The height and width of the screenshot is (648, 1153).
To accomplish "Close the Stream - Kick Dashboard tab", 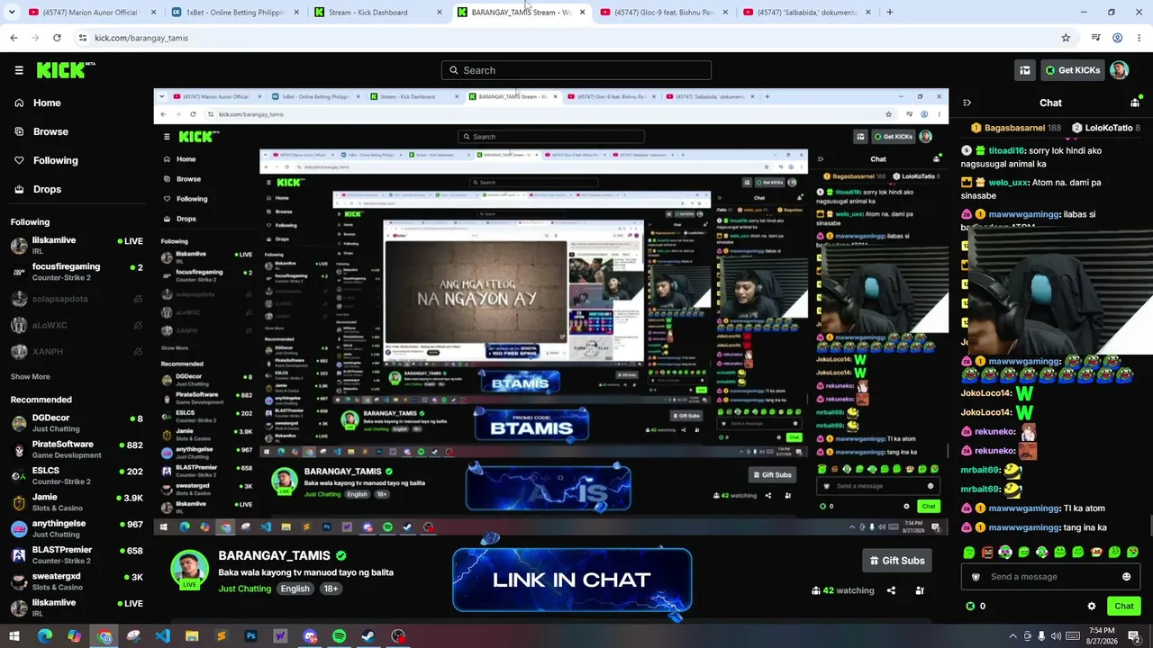I will [439, 13].
